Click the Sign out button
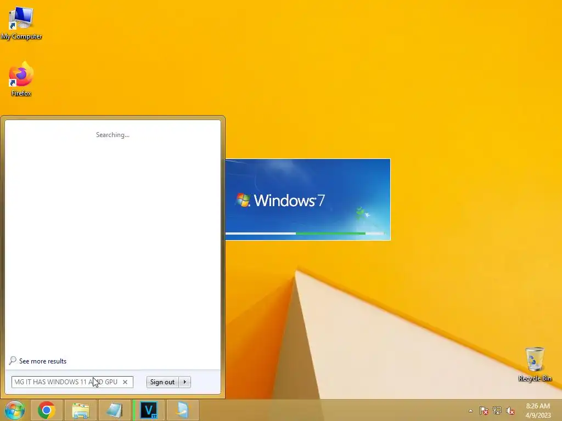This screenshot has width=562, height=421. (x=162, y=382)
